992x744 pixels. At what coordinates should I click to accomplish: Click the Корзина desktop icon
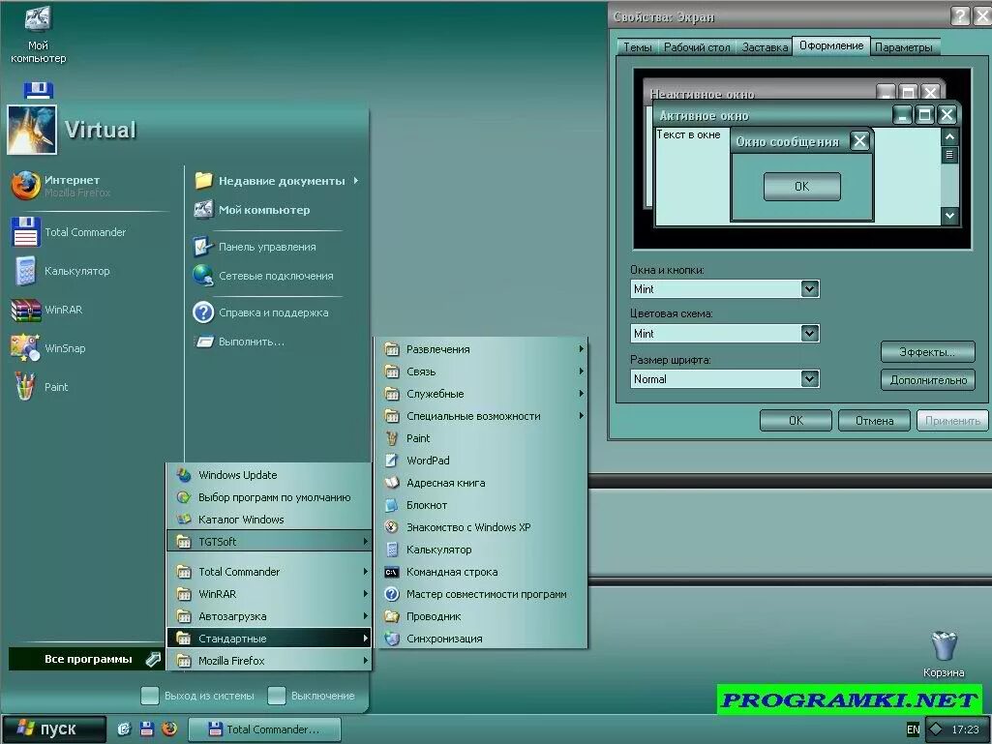(944, 654)
